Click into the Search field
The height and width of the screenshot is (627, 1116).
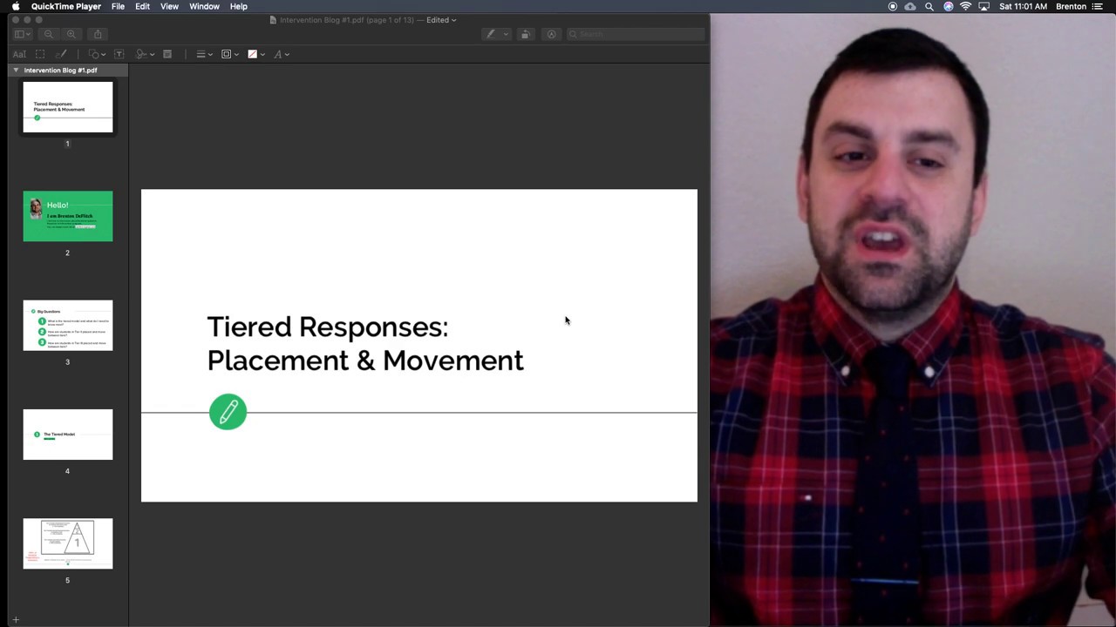[636, 34]
